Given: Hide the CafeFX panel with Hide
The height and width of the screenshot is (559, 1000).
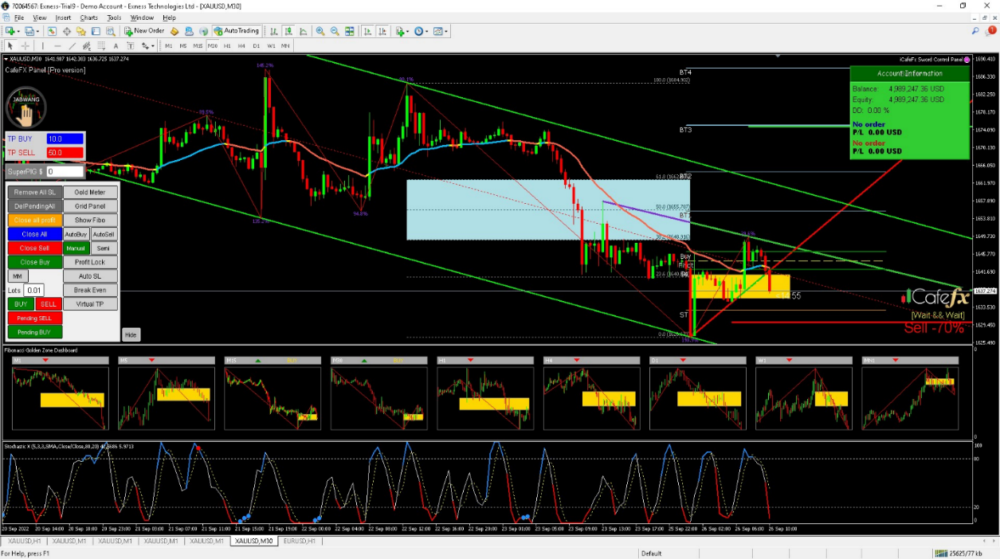Looking at the screenshot, I should point(131,334).
